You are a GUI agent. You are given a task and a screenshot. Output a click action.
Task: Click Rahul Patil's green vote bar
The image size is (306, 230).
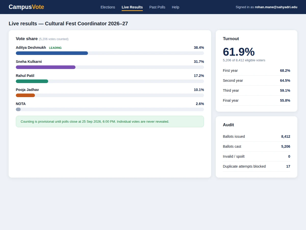32,81
